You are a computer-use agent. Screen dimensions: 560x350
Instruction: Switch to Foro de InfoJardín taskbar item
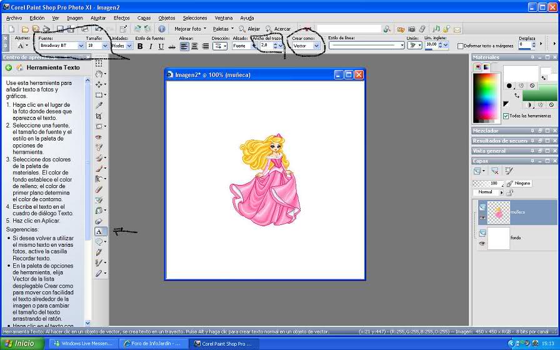pos(152,344)
